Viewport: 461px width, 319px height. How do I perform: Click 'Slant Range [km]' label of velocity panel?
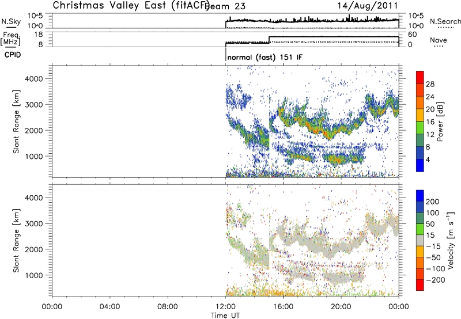coord(16,241)
